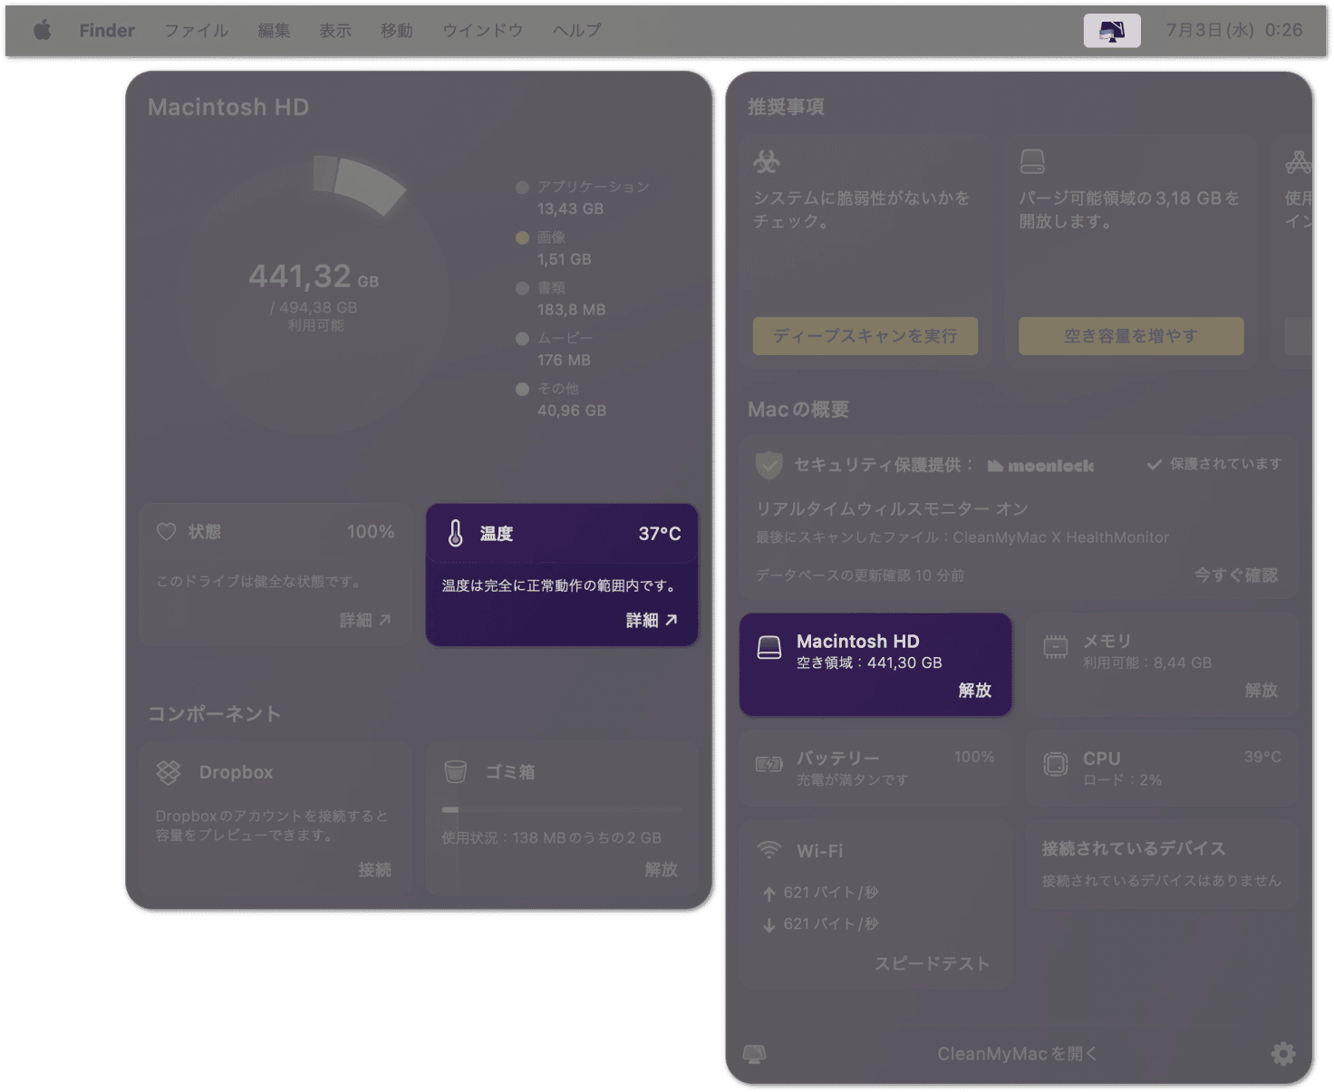Click the Macintosh HD panel title
Image resolution: width=1334 pixels, height=1092 pixels.
228,107
